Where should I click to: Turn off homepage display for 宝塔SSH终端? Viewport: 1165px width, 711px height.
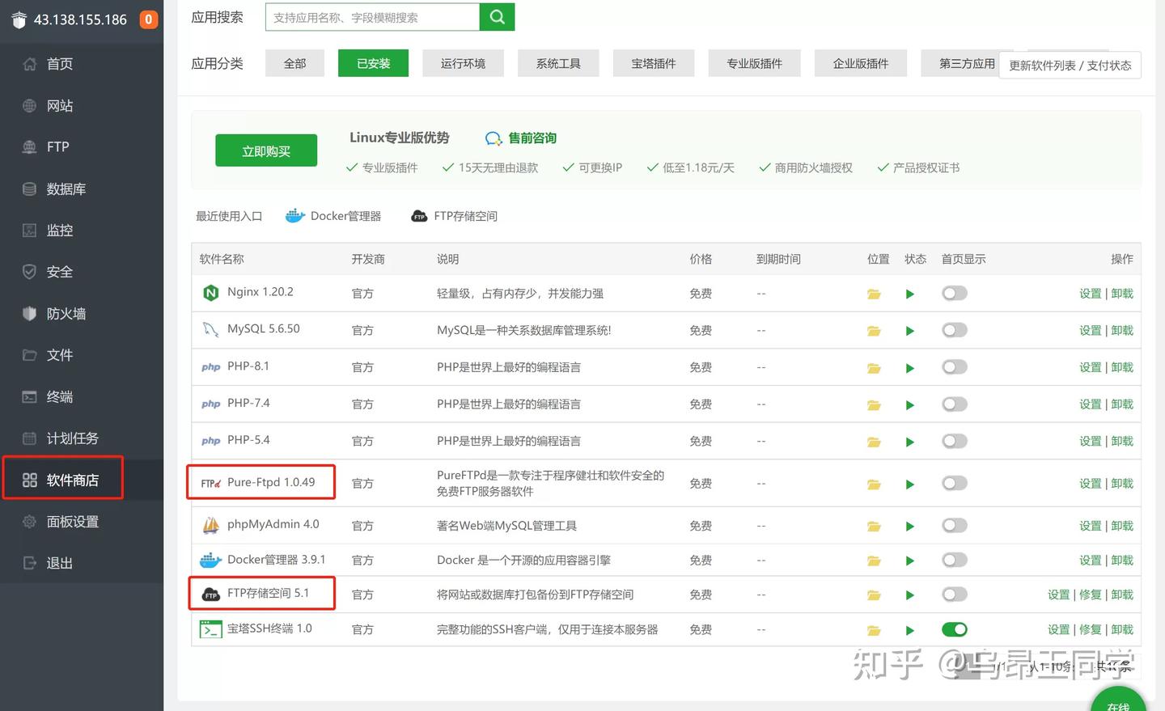(x=955, y=629)
